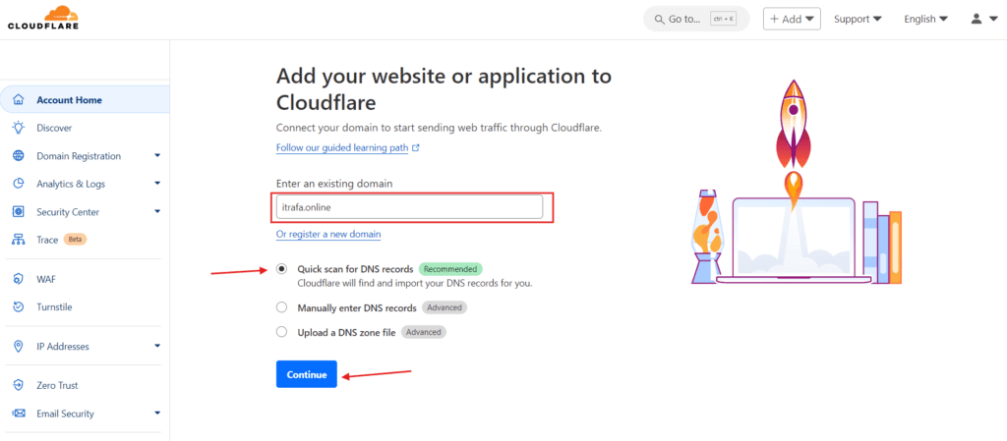Image resolution: width=1007 pixels, height=441 pixels.
Task: Click the Recommended badge
Action: coord(450,269)
